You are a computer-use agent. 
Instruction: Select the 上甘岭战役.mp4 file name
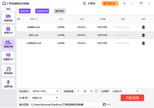coord(34,43)
